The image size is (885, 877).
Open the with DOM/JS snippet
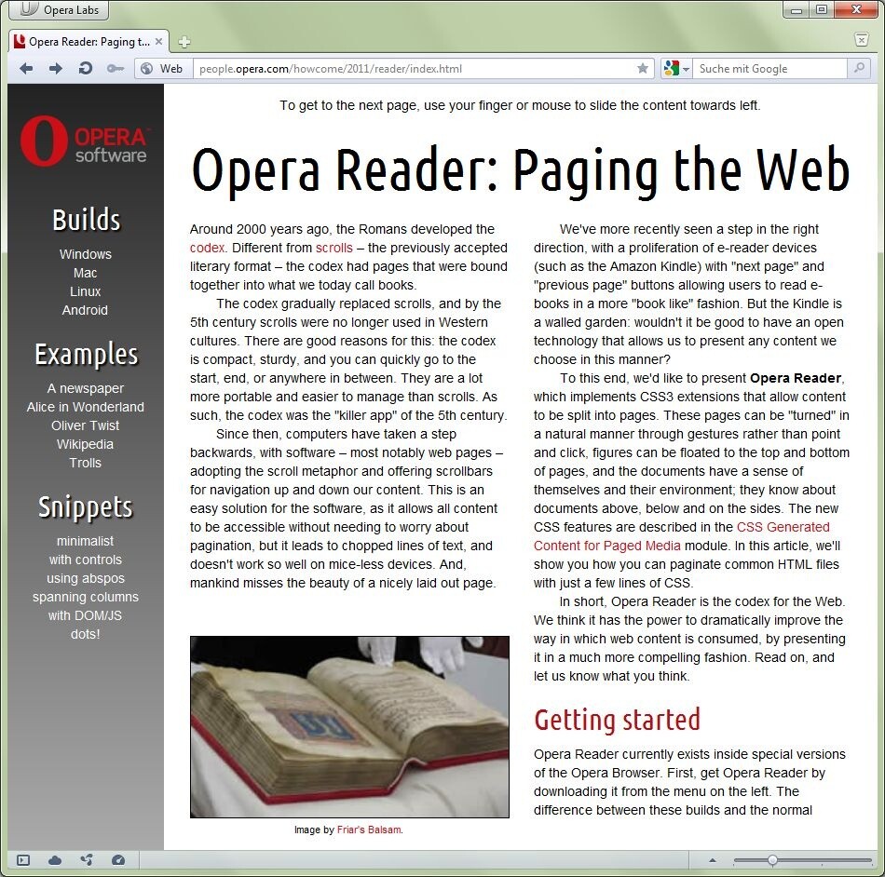point(85,615)
